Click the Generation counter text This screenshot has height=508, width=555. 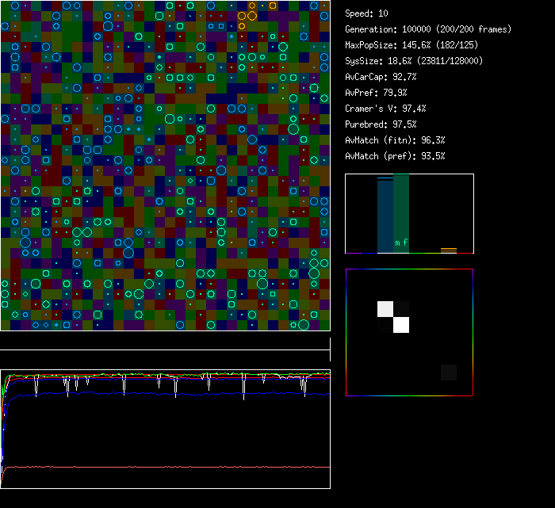pos(428,29)
